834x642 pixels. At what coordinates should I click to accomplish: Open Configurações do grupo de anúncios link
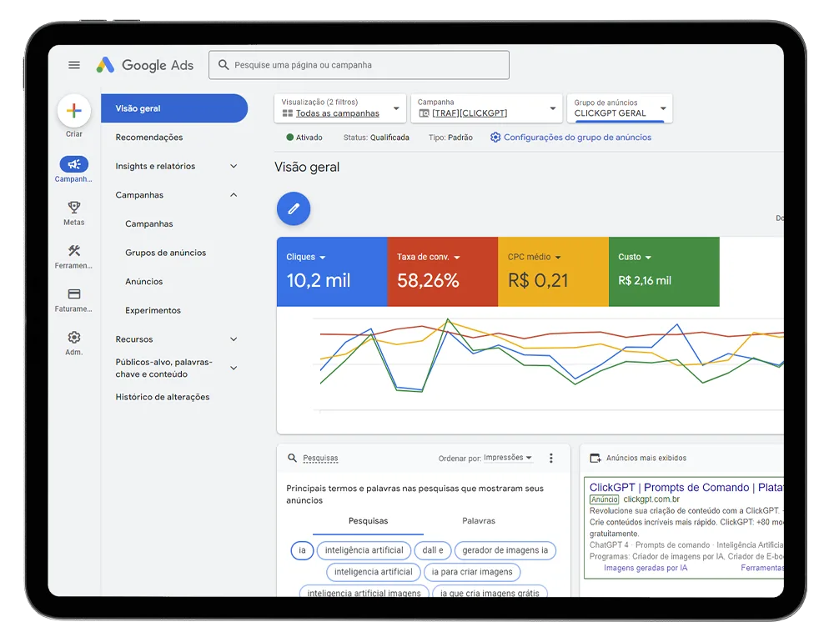point(577,138)
